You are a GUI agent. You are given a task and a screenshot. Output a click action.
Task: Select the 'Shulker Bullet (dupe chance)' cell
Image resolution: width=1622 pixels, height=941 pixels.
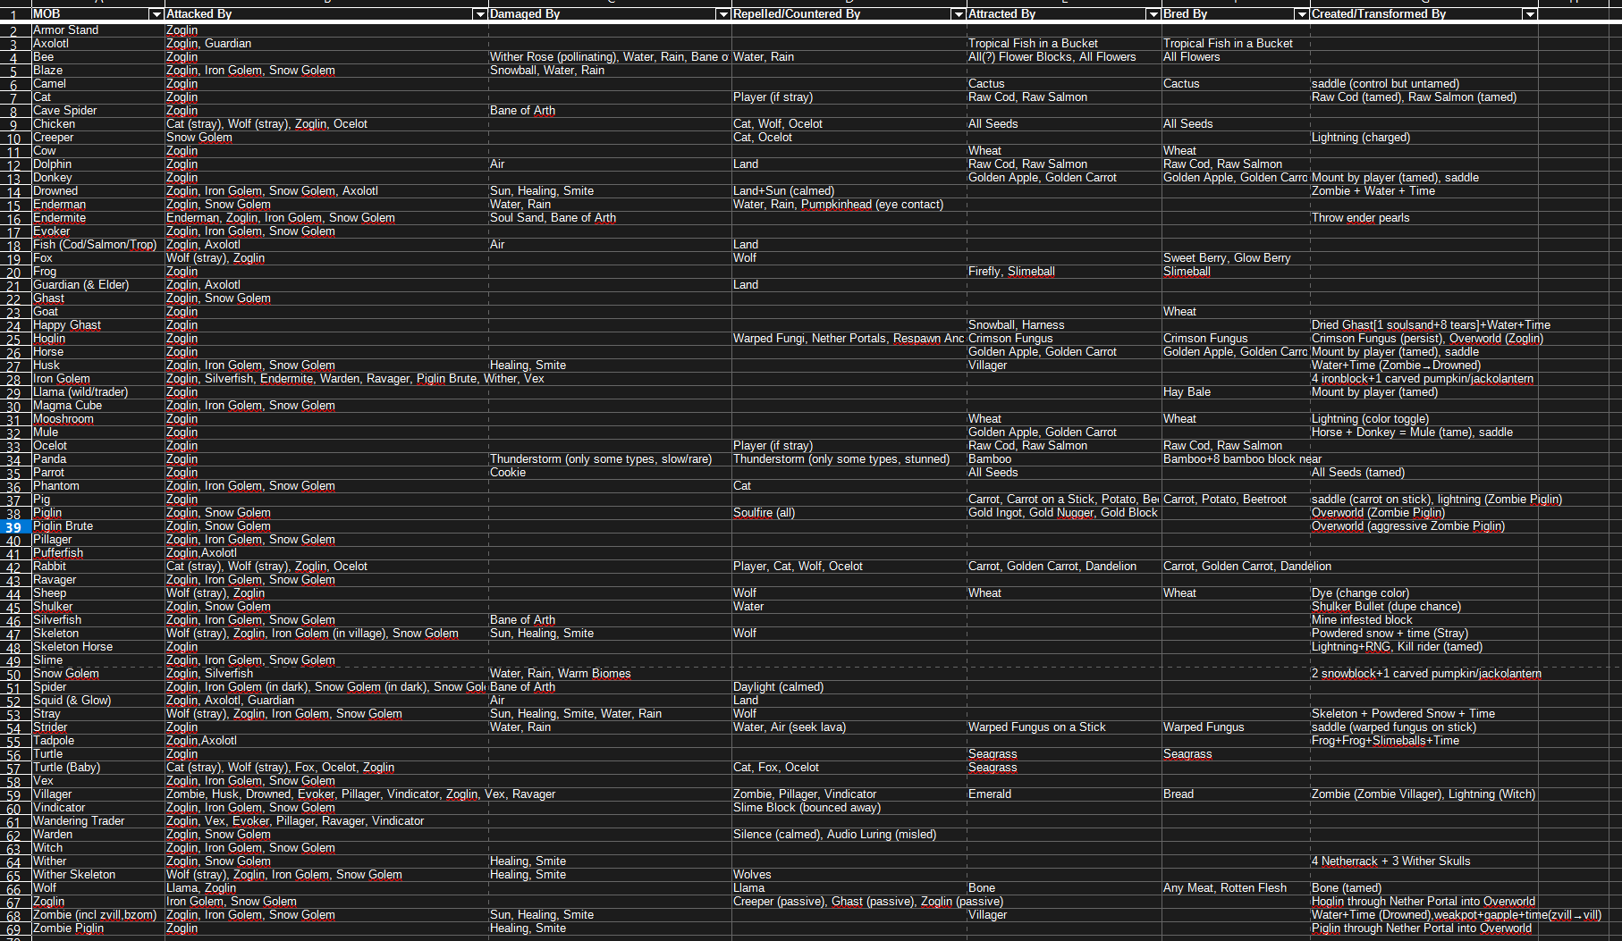[1423, 607]
